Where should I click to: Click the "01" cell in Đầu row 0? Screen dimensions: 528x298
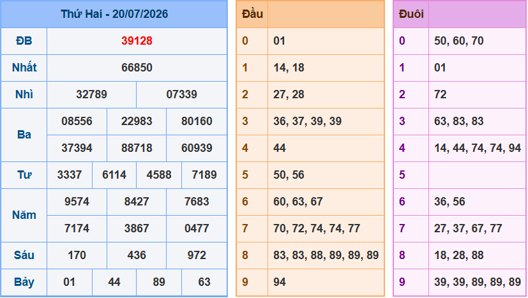point(326,41)
